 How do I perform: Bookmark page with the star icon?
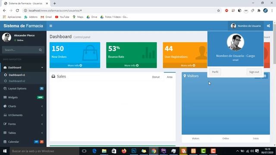coord(219,10)
